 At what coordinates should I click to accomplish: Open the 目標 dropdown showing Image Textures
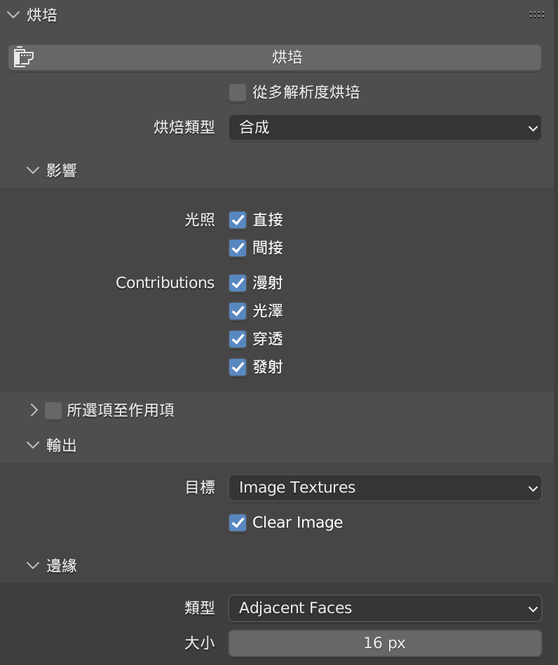(385, 488)
